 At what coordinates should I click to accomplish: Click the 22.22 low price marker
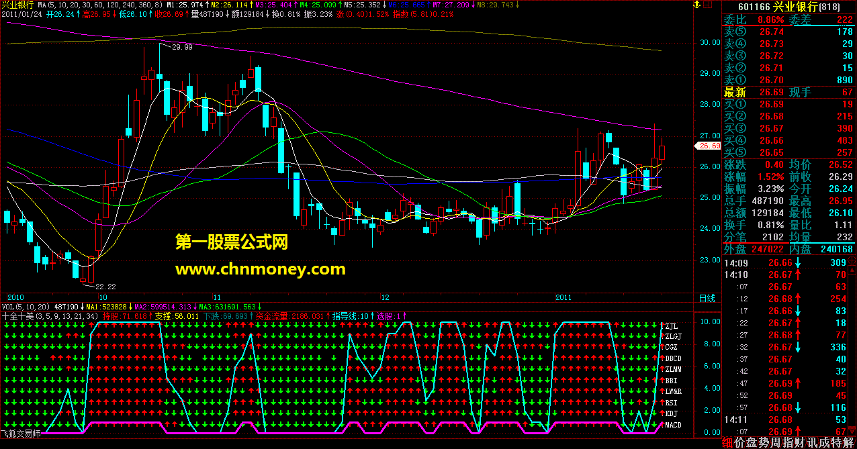[106, 286]
